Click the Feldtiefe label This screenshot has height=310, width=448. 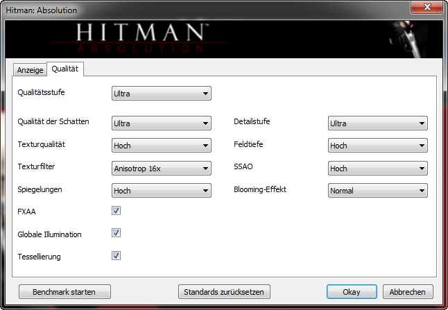tap(248, 144)
